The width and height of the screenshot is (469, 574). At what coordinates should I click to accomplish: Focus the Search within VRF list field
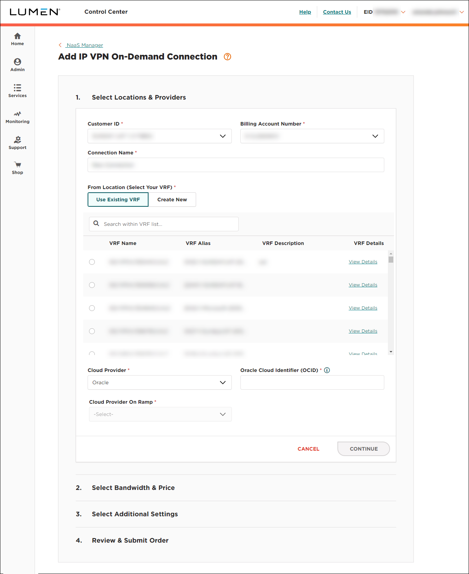coord(164,224)
